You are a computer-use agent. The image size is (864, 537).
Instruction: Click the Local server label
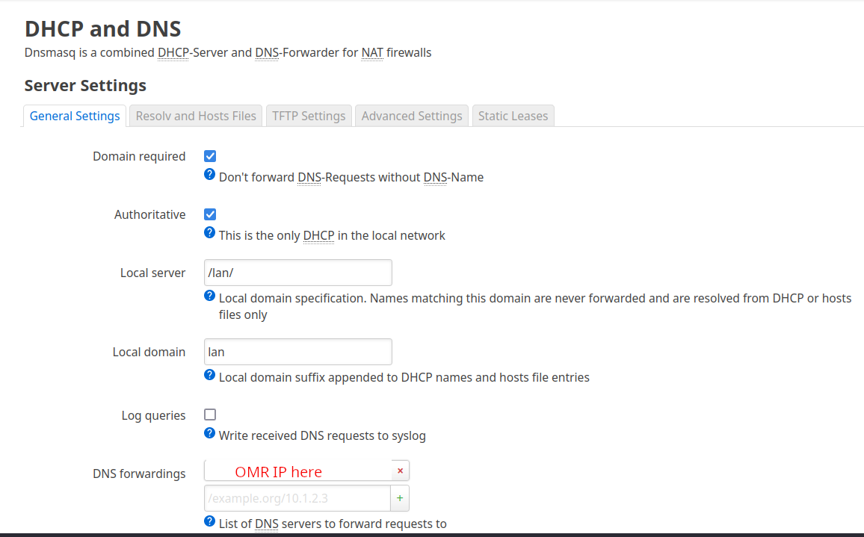[x=152, y=273]
